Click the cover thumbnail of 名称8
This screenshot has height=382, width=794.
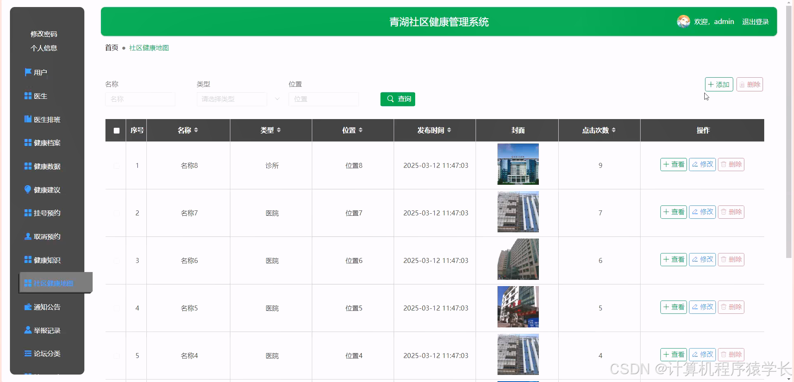517,164
